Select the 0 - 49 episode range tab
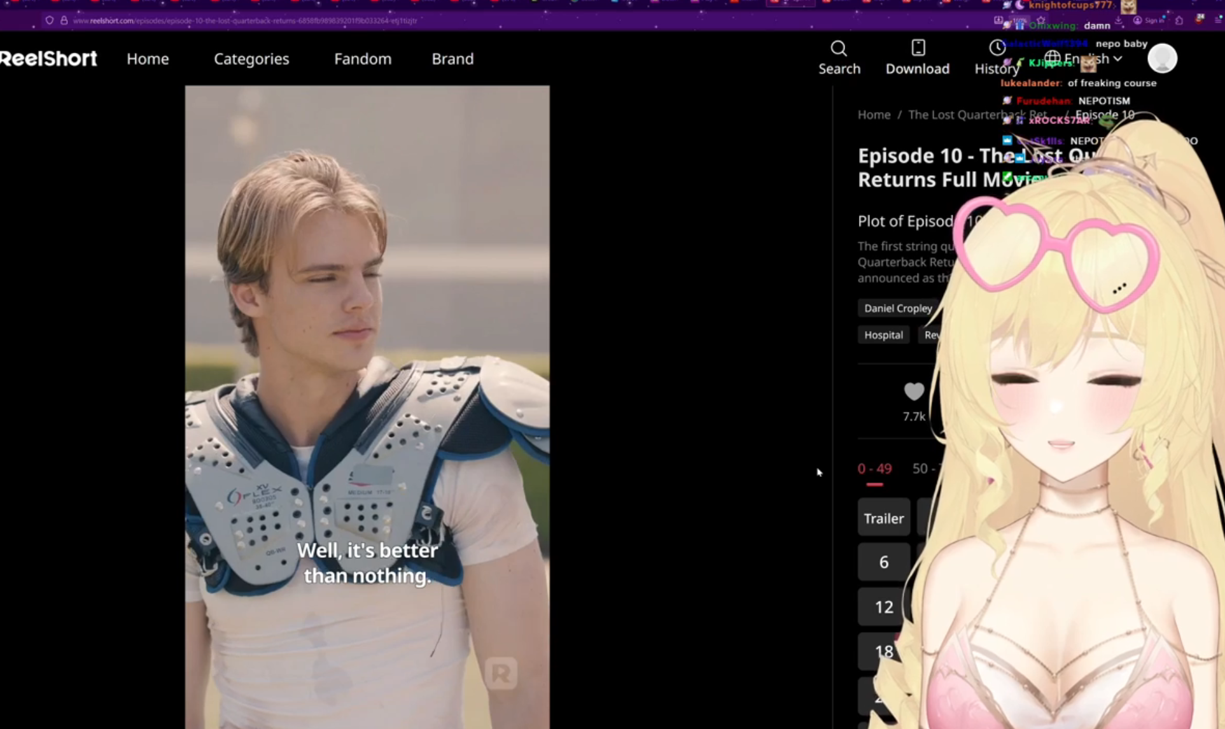The image size is (1225, 729). pos(874,469)
